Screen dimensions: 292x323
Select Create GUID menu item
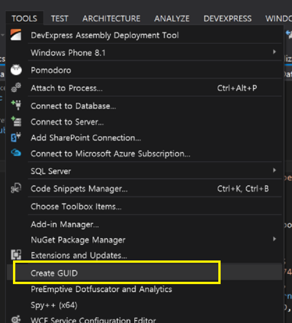tap(145, 272)
